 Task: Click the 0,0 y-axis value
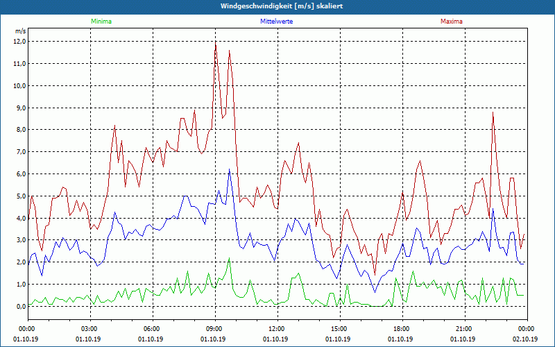click(x=22, y=307)
